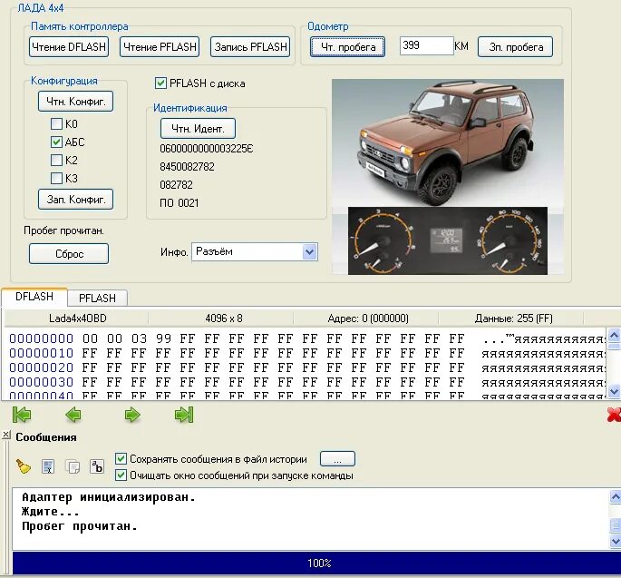Click the 'Зап. Конфиг.' button

pos(75,199)
